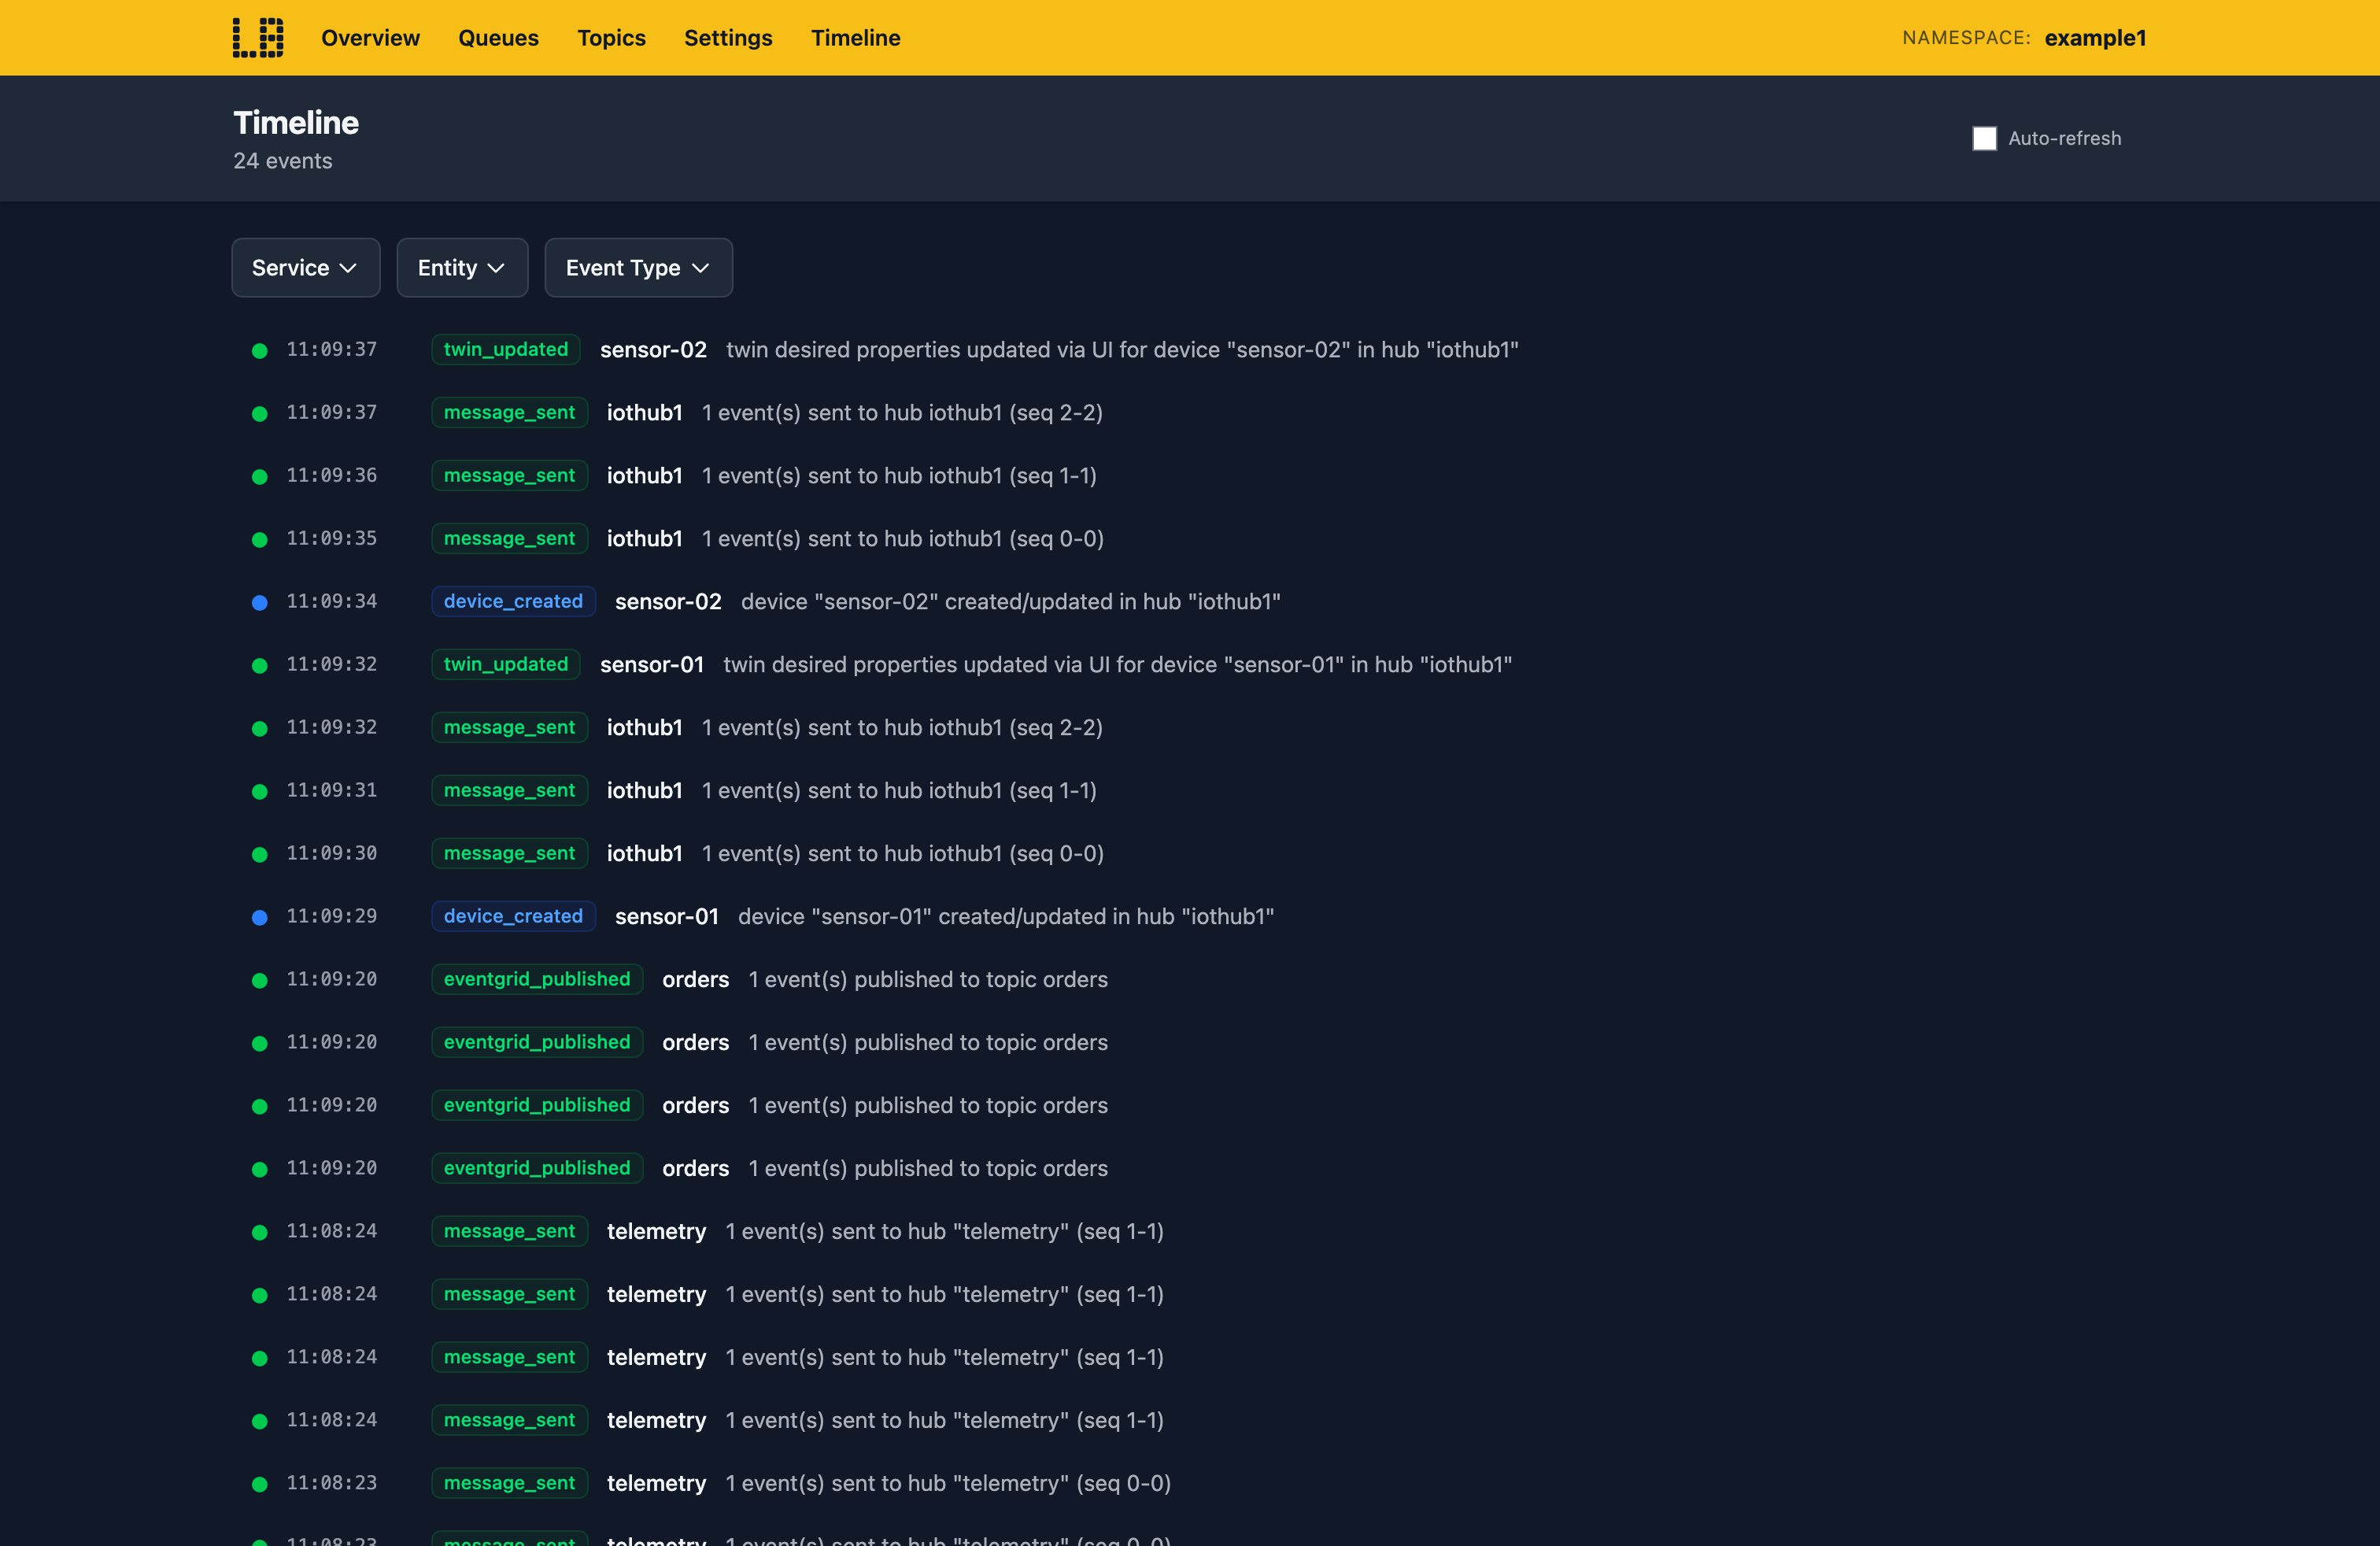2380x1546 pixels.
Task: Click the green dot at 11:08:23 seq 0-0
Action: pyautogui.click(x=260, y=1485)
